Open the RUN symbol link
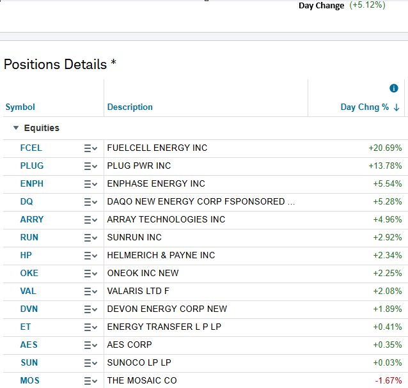408x388 pixels. point(29,237)
